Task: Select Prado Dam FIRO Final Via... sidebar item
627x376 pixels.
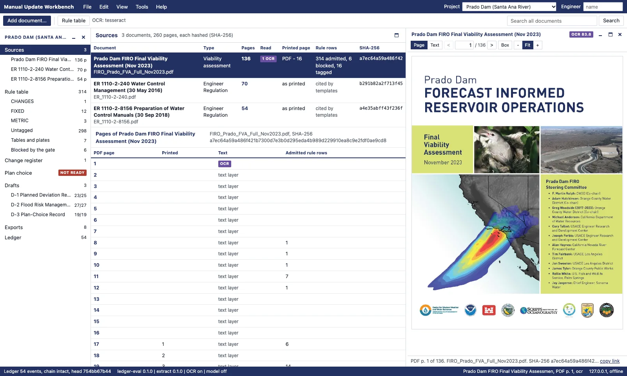Action: coord(45,60)
